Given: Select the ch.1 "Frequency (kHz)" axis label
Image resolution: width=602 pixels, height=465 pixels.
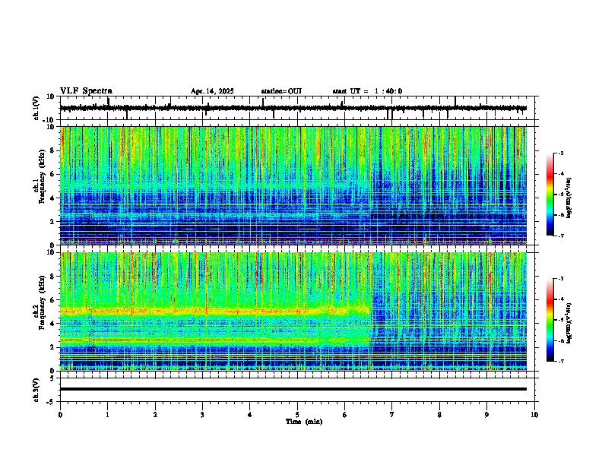Looking at the screenshot, I should (42, 177).
